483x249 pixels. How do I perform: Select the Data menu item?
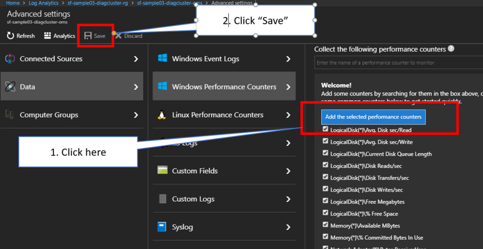pyautogui.click(x=72, y=86)
